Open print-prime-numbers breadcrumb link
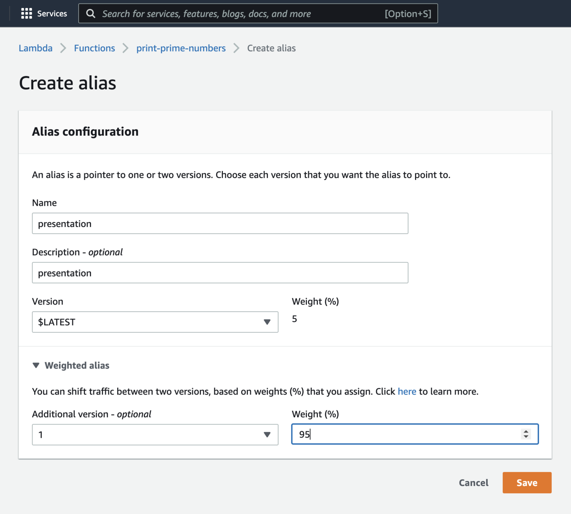The width and height of the screenshot is (571, 514). pyautogui.click(x=181, y=48)
